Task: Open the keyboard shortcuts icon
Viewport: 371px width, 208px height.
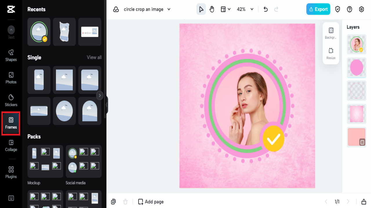Action: 11,198
